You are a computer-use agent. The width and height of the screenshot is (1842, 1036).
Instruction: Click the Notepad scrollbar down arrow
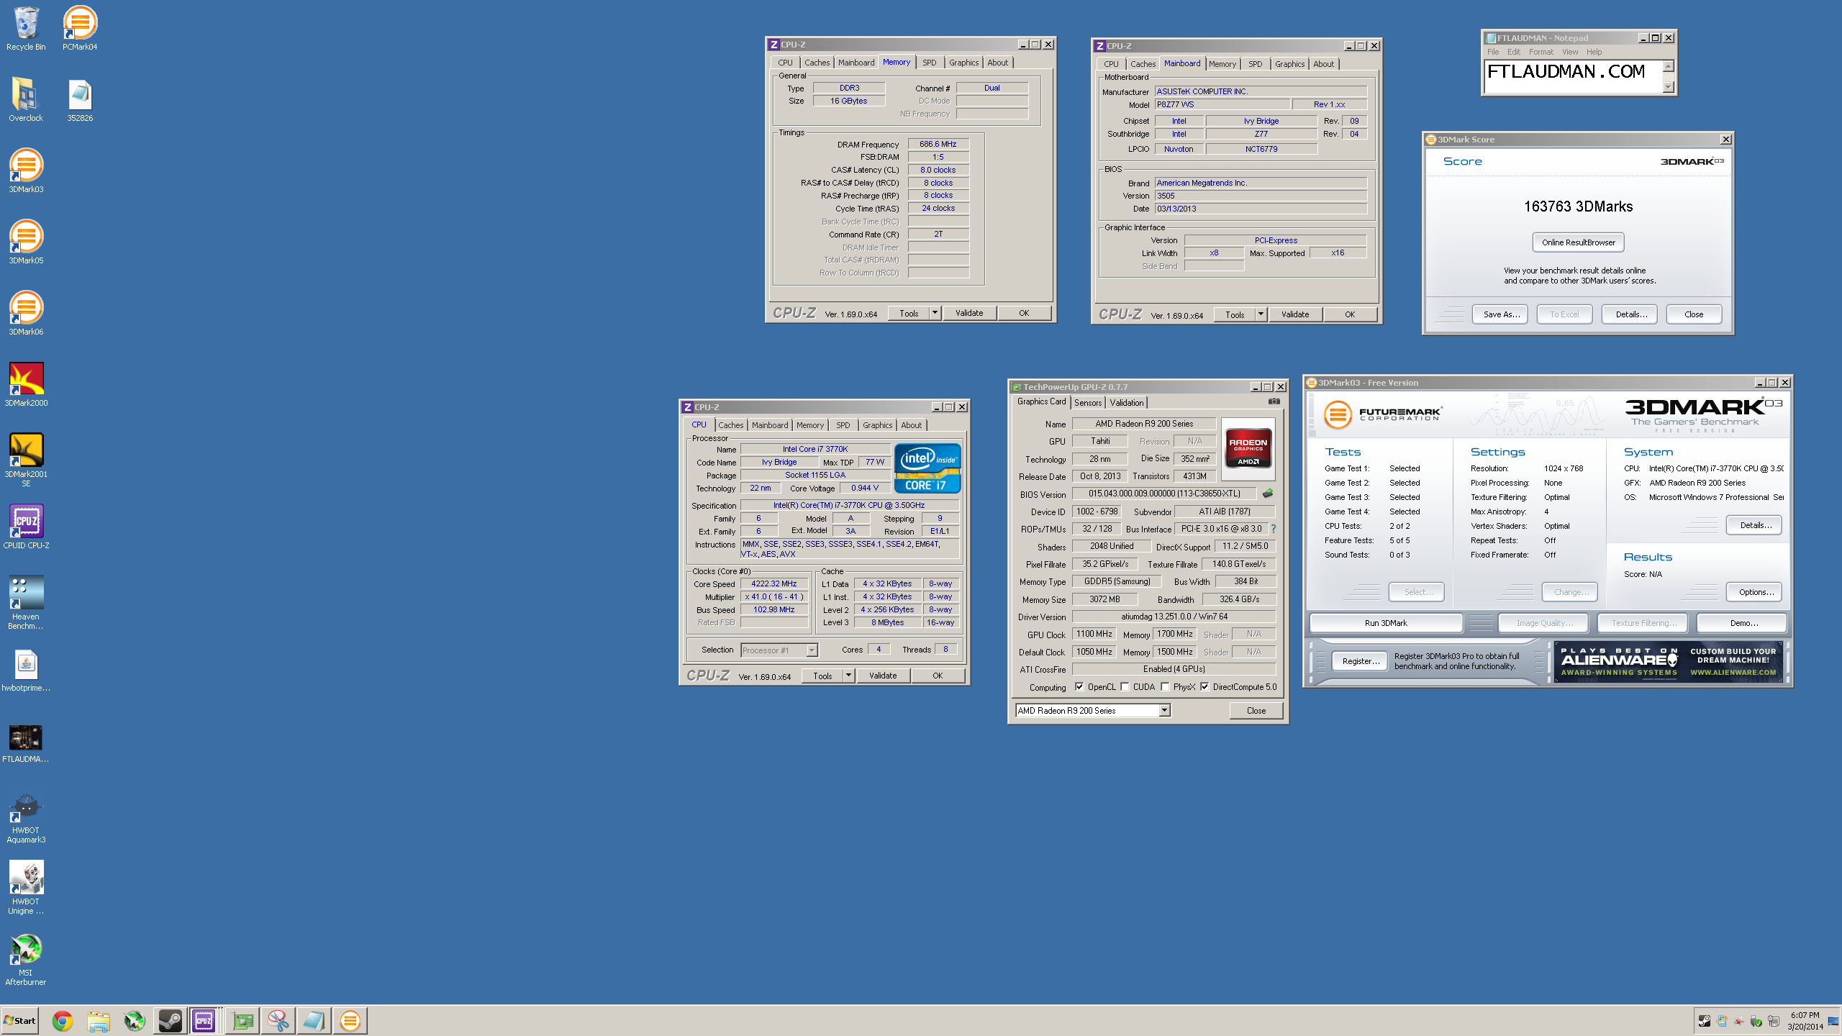1669,87
